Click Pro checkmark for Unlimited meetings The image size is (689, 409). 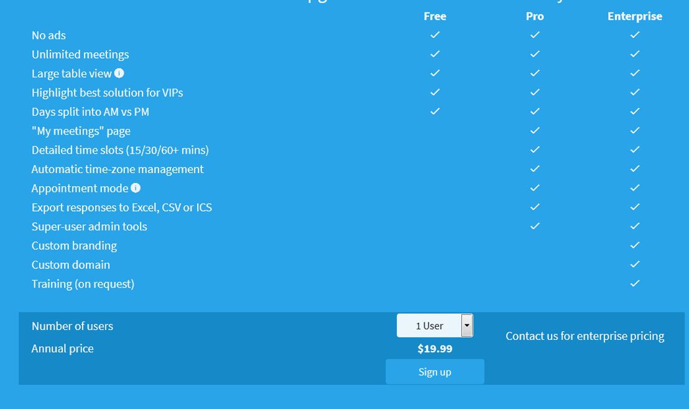pos(535,54)
